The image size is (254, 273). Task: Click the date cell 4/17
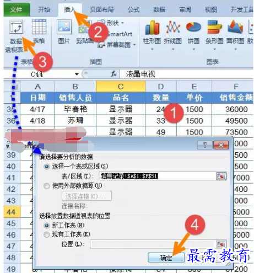coord(37,109)
